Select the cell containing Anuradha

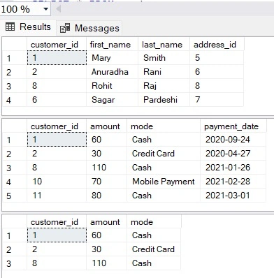click(112, 72)
